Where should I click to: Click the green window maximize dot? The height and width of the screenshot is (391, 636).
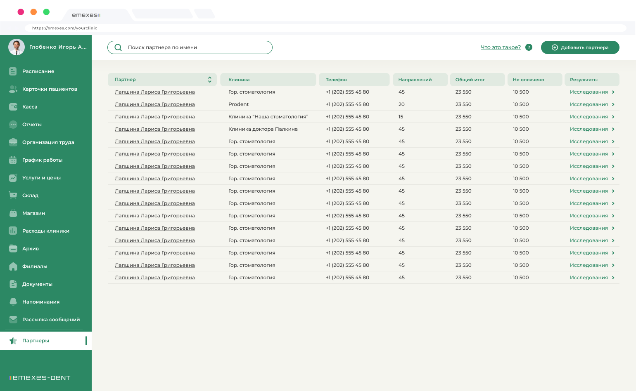point(46,12)
